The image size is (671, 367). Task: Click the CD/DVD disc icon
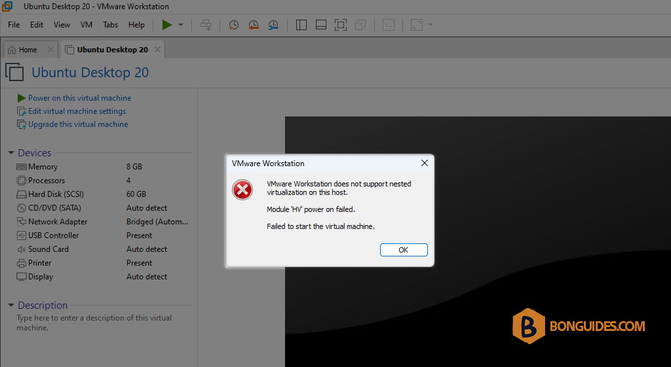coord(22,208)
